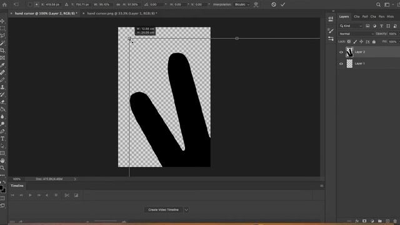Open the Normal blend mode dropdown
This screenshot has height=225, width=400.
click(356, 34)
